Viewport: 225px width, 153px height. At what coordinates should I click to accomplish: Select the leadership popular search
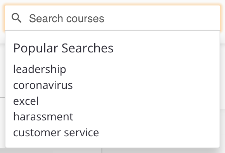point(40,70)
